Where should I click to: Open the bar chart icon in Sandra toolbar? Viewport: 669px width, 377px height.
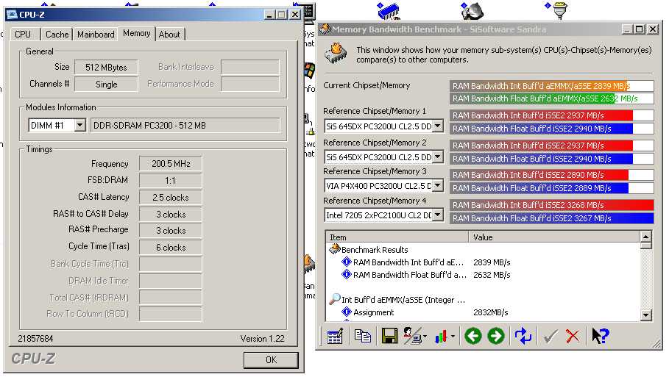pyautogui.click(x=441, y=337)
